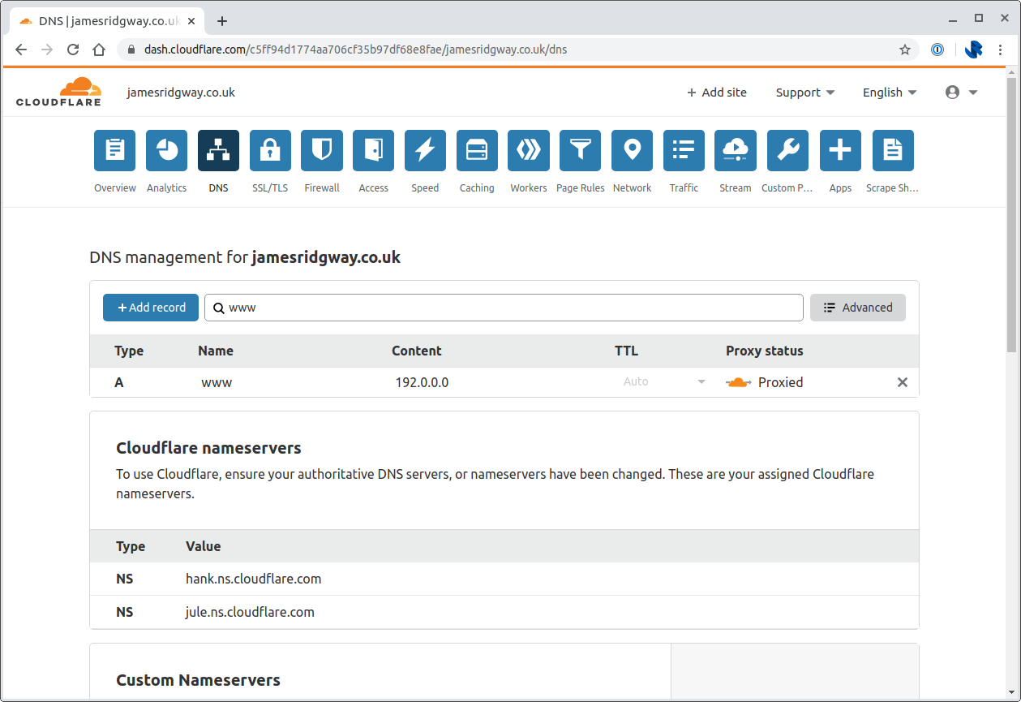This screenshot has width=1021, height=702.
Task: Expand the English language dropdown
Action: [x=890, y=93]
